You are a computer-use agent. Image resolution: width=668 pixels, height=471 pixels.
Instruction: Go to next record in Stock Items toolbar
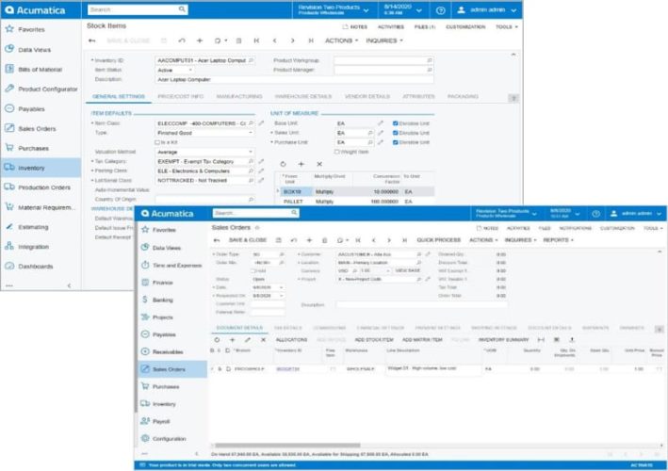(x=292, y=41)
